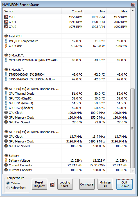The image size is (138, 197).
Task: Click the Battery group chip icon
Action: 6,155
